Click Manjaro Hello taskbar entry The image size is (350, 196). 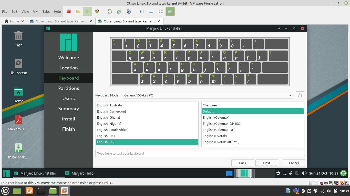79,173
